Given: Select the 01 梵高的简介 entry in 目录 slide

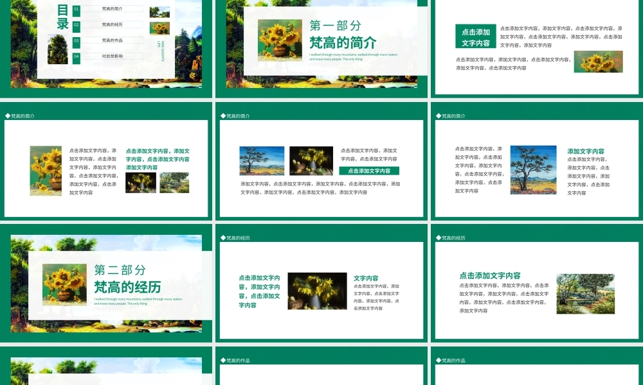Looking at the screenshot, I should [x=108, y=8].
